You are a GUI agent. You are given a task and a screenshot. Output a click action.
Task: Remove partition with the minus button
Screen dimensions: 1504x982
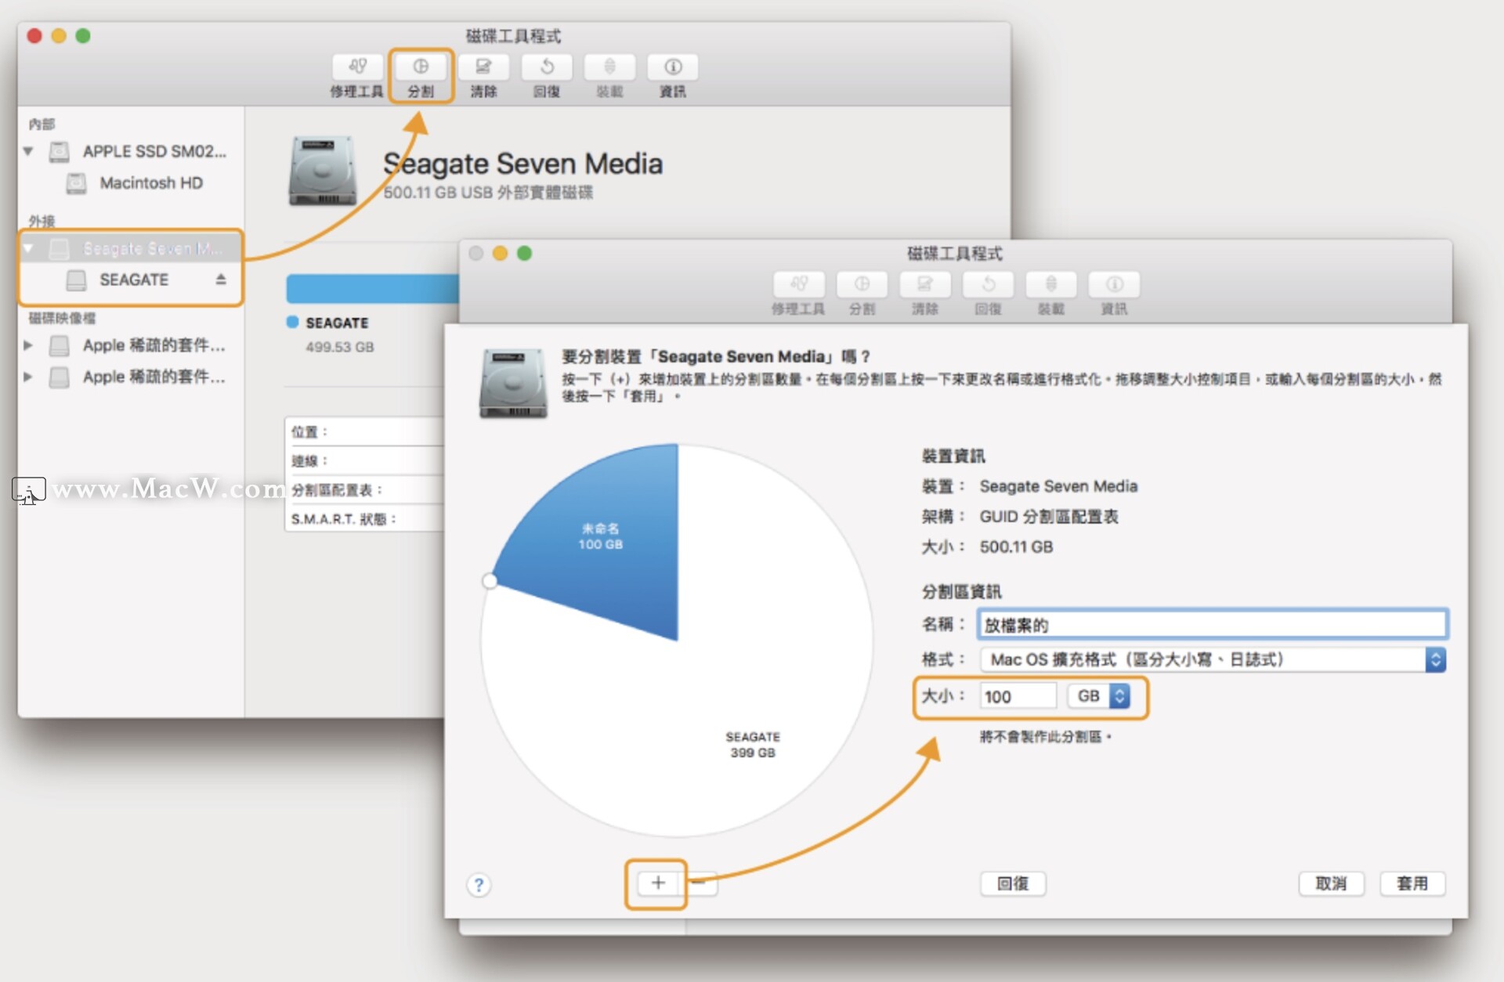[x=700, y=883]
